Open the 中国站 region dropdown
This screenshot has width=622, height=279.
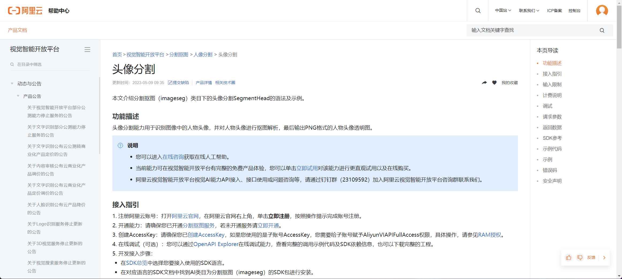click(503, 10)
